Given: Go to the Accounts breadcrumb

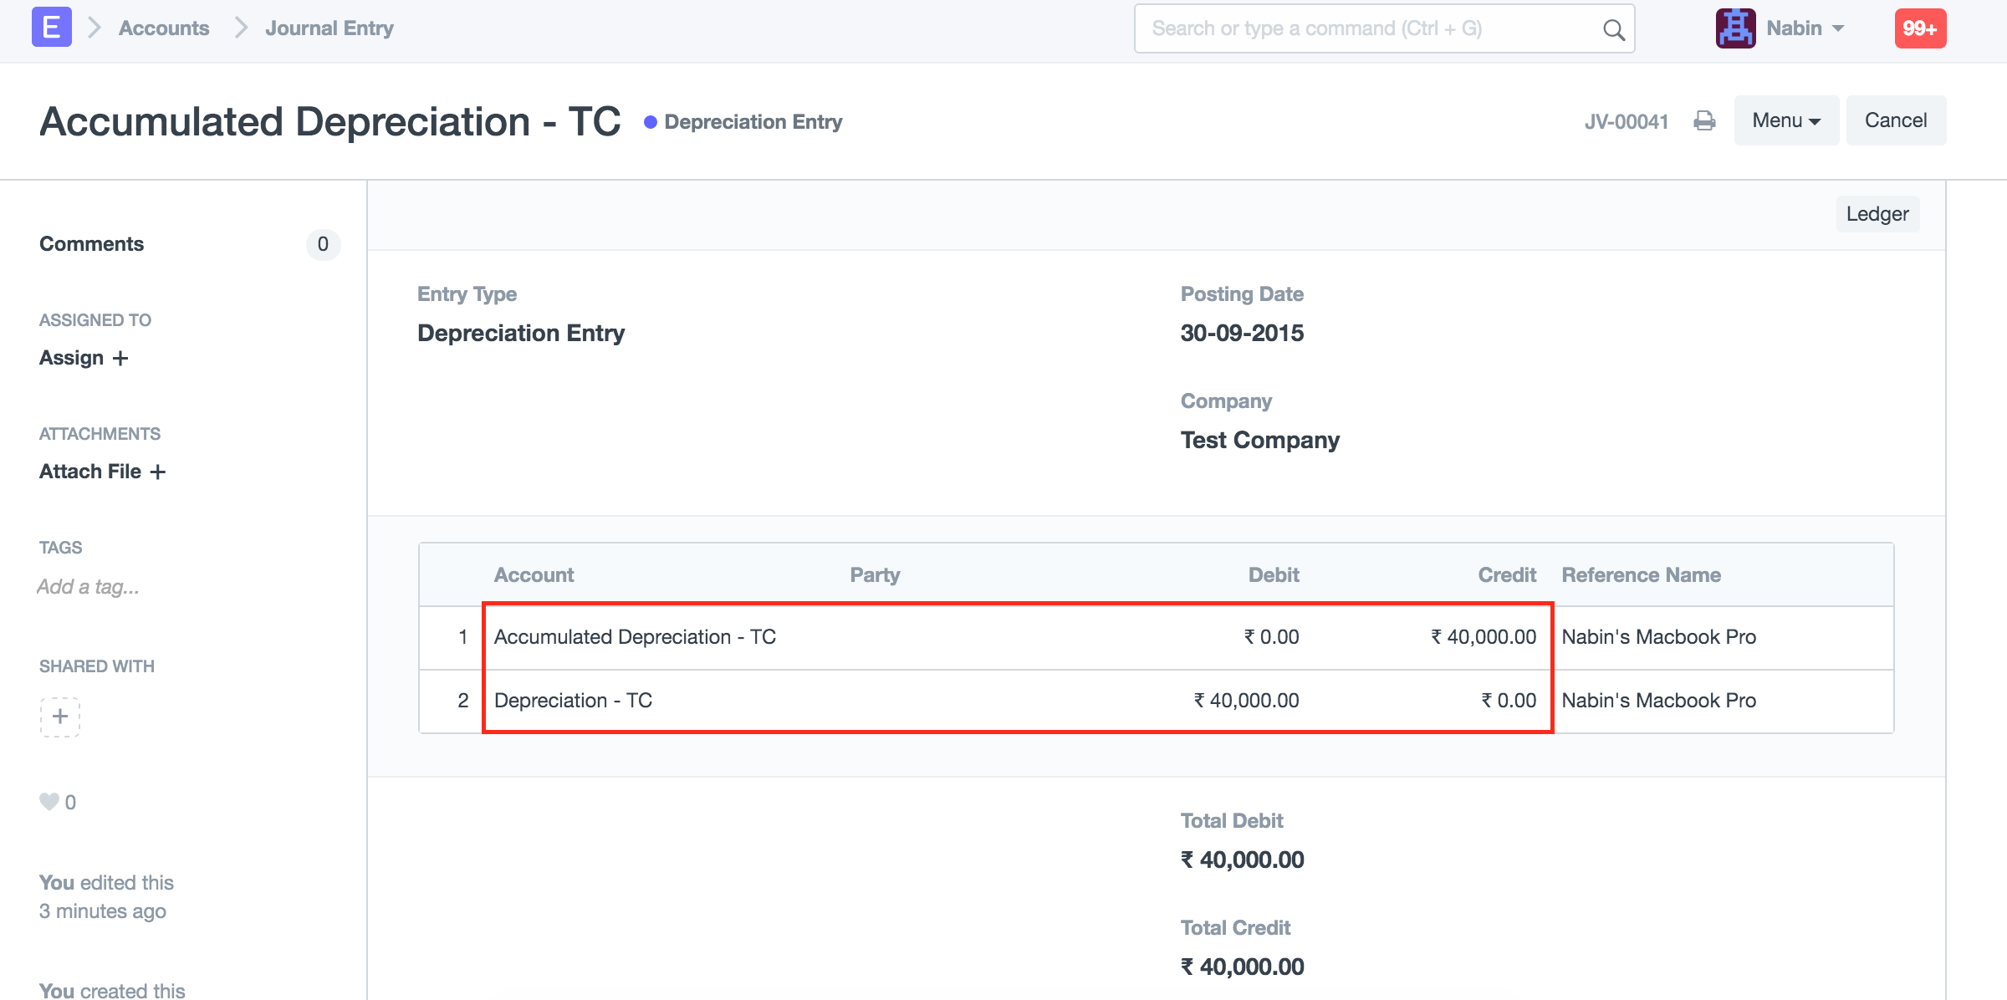Looking at the screenshot, I should (164, 28).
